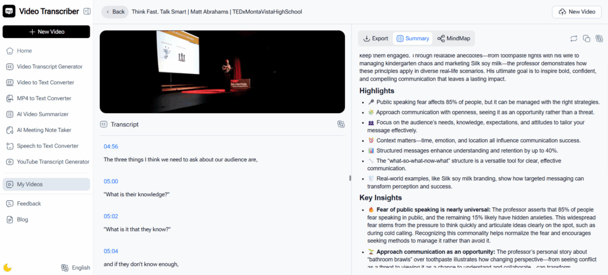Click the "Public speaking fear affects 85%" bullet

(x=483, y=103)
